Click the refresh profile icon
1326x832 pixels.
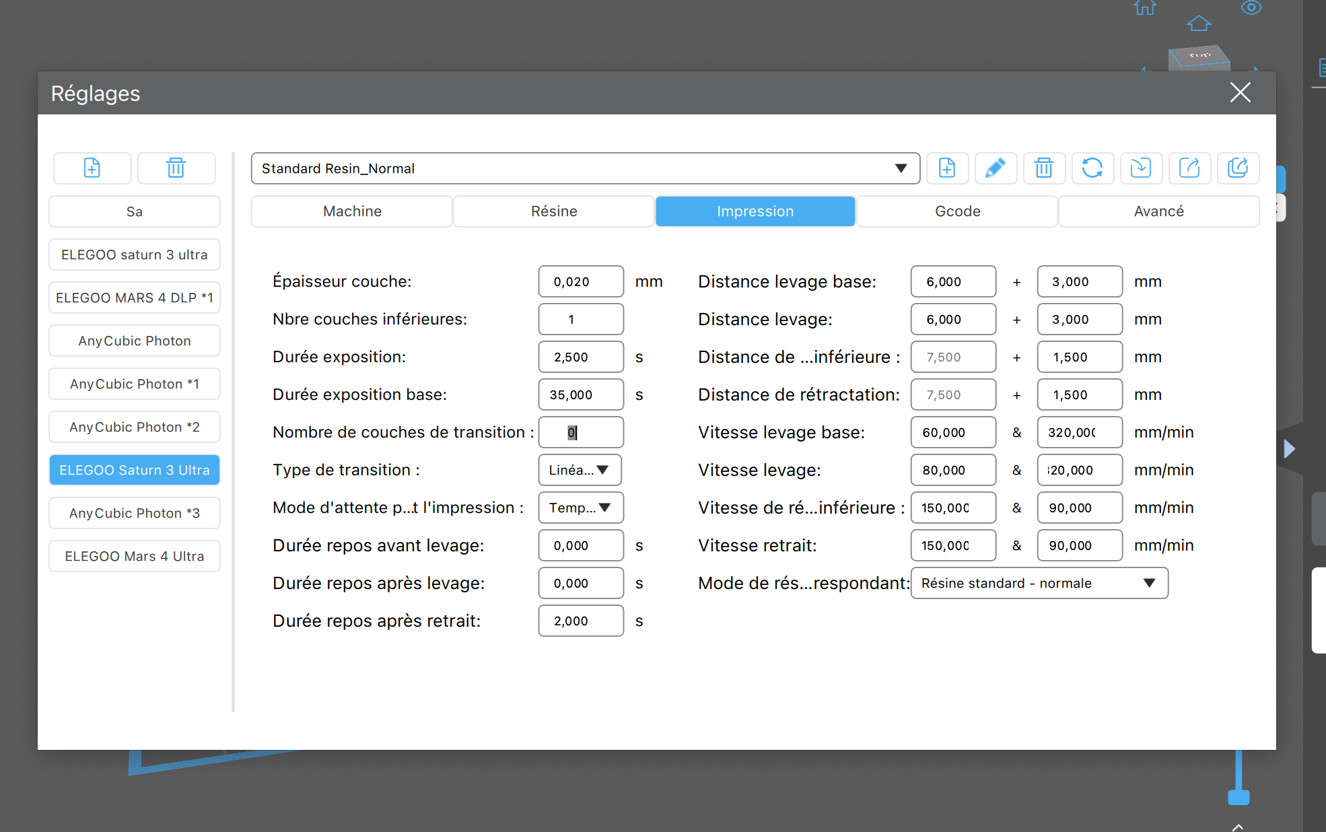click(x=1092, y=168)
